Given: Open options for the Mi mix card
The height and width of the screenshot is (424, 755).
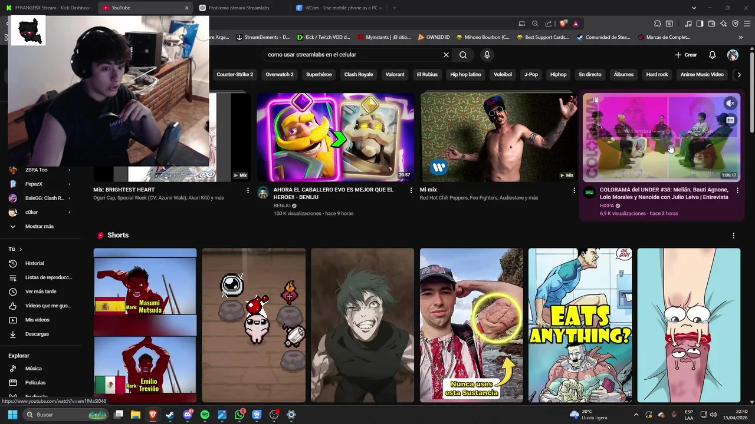Looking at the screenshot, I should [x=574, y=190].
